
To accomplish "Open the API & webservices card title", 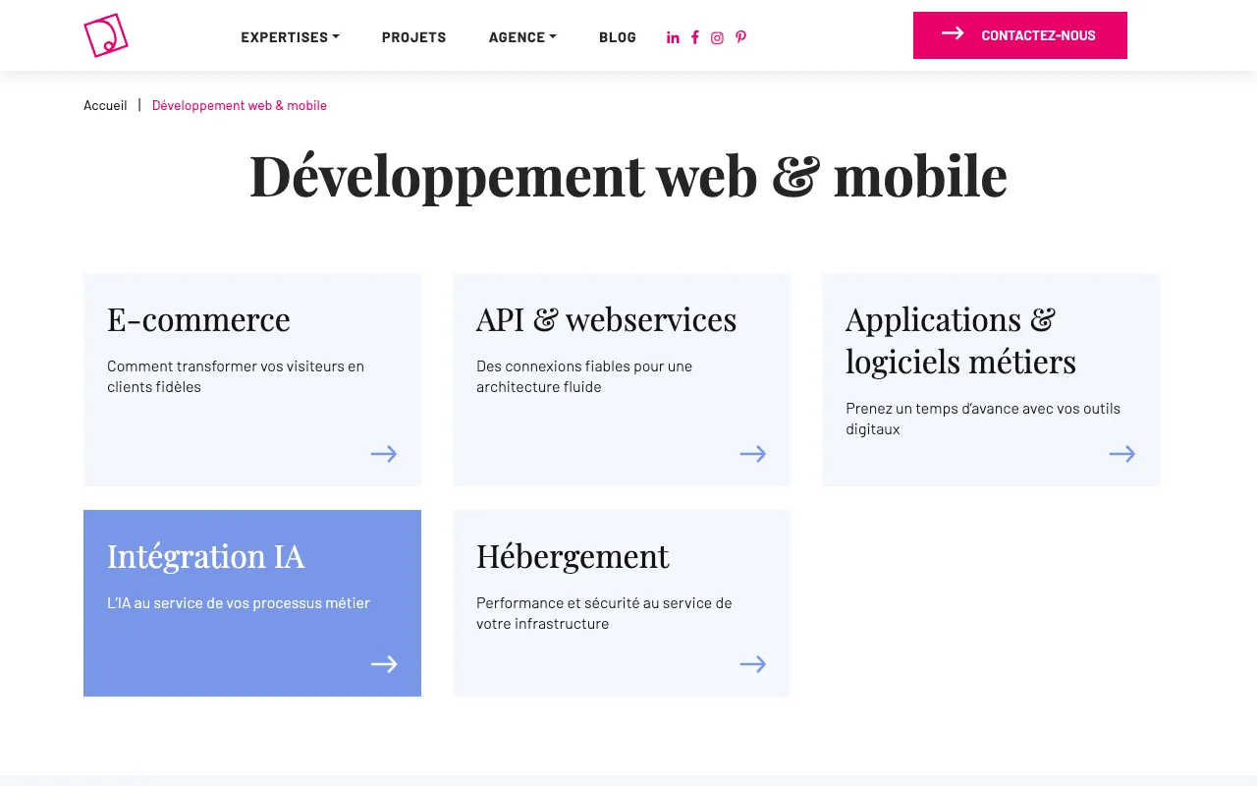I will click(606, 319).
